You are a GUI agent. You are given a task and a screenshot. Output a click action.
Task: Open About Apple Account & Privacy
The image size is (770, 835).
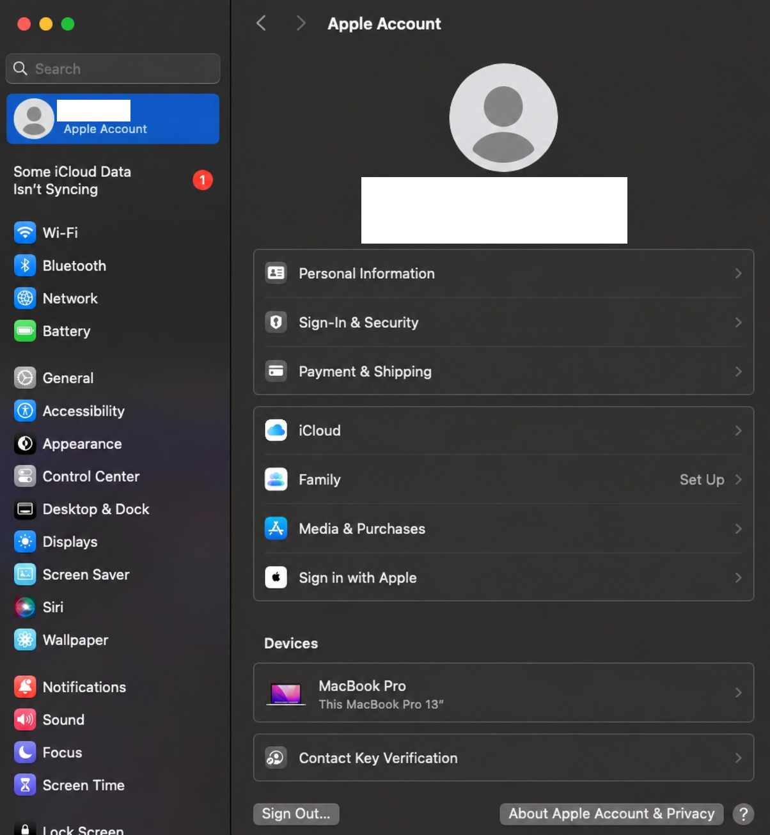click(611, 813)
